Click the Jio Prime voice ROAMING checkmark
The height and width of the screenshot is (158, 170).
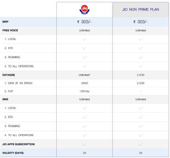tap(84, 57)
